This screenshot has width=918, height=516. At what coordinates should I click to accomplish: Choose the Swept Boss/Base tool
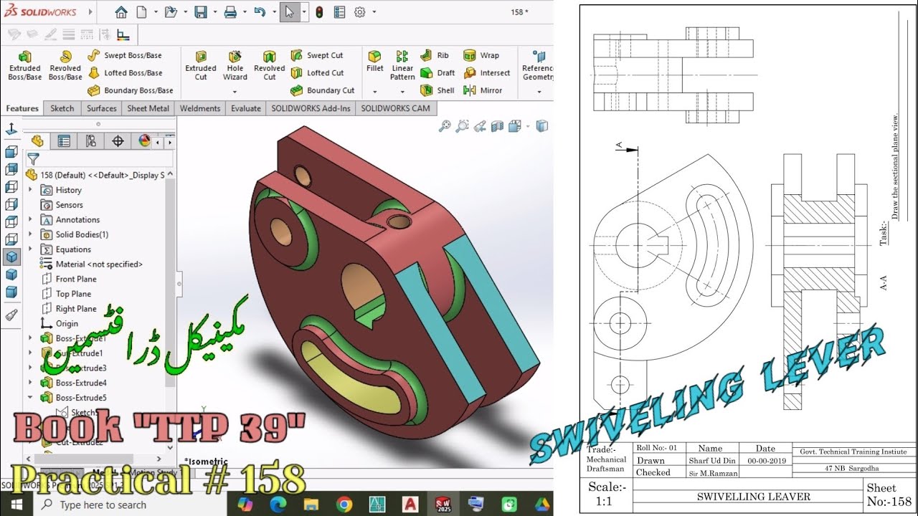click(x=125, y=55)
